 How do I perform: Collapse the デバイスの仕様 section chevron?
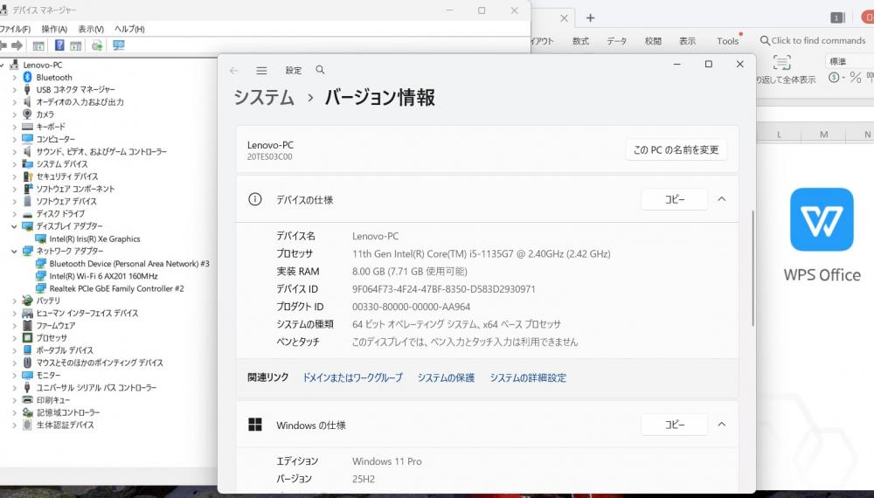click(x=721, y=199)
